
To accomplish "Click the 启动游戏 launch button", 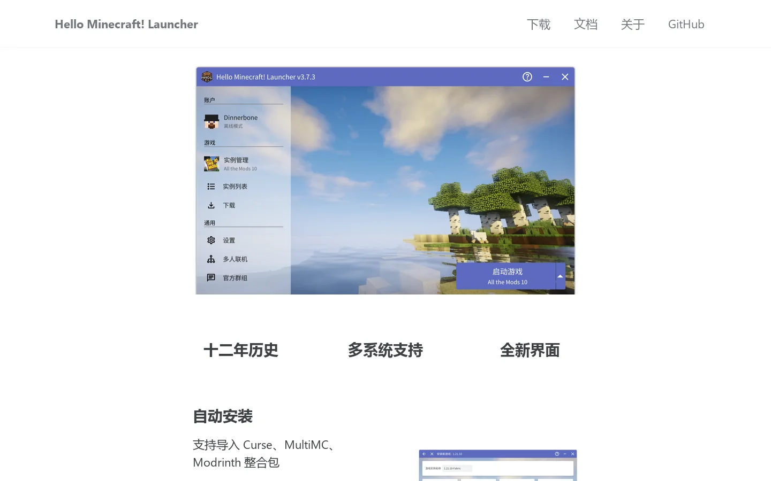I will point(506,276).
